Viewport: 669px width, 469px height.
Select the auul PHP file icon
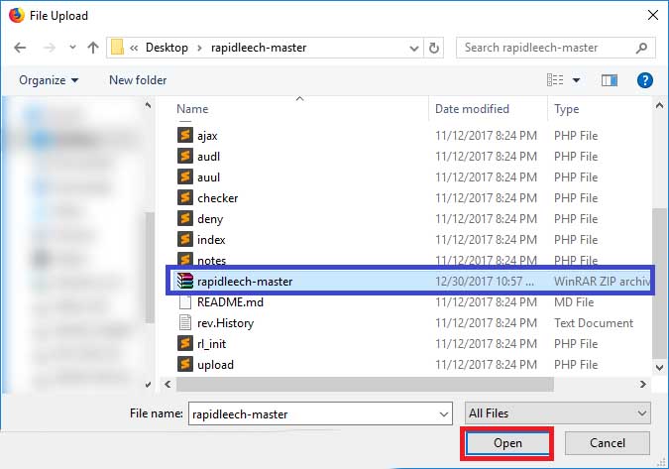[x=185, y=177]
